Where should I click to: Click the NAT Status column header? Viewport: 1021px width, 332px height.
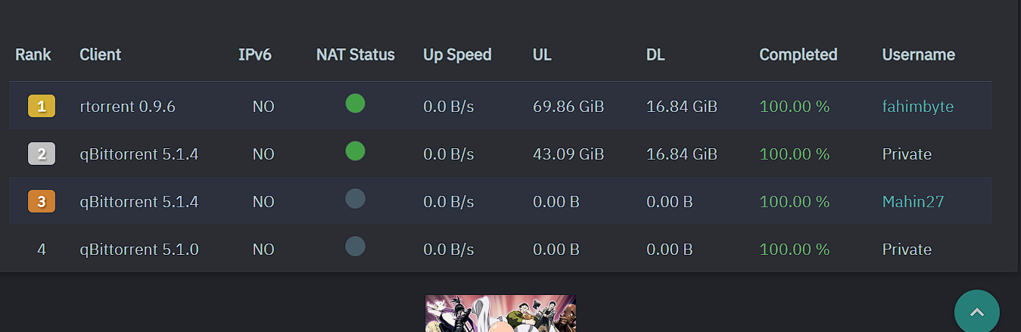[x=355, y=54]
